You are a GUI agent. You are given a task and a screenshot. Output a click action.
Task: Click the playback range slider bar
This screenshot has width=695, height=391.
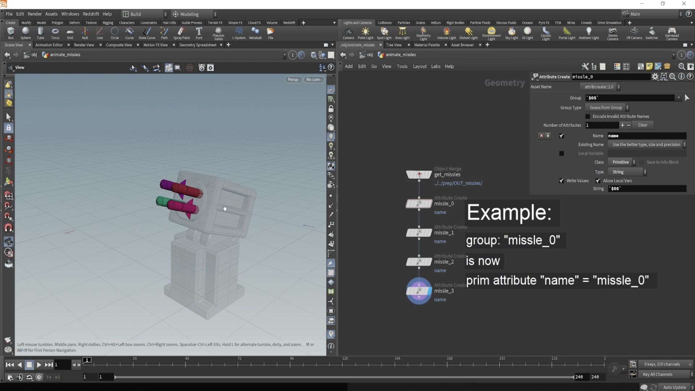[344, 377]
